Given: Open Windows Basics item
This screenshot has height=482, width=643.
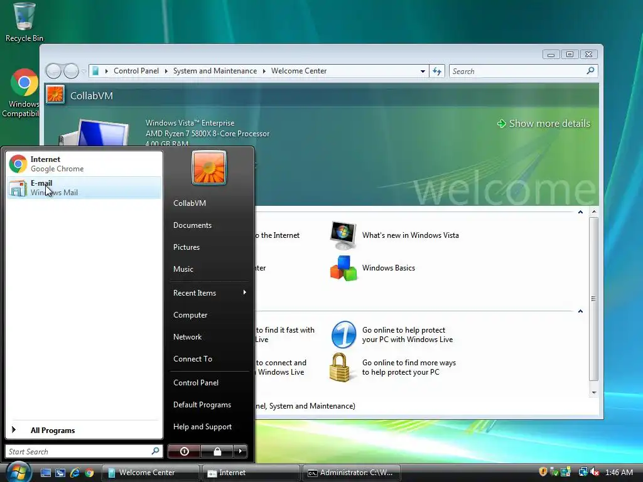Looking at the screenshot, I should (372, 268).
